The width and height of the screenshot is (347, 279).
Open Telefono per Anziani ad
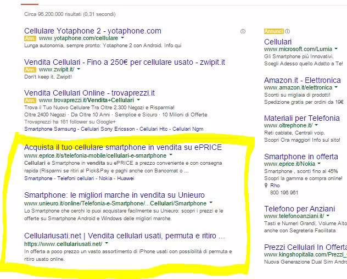(x=300, y=209)
